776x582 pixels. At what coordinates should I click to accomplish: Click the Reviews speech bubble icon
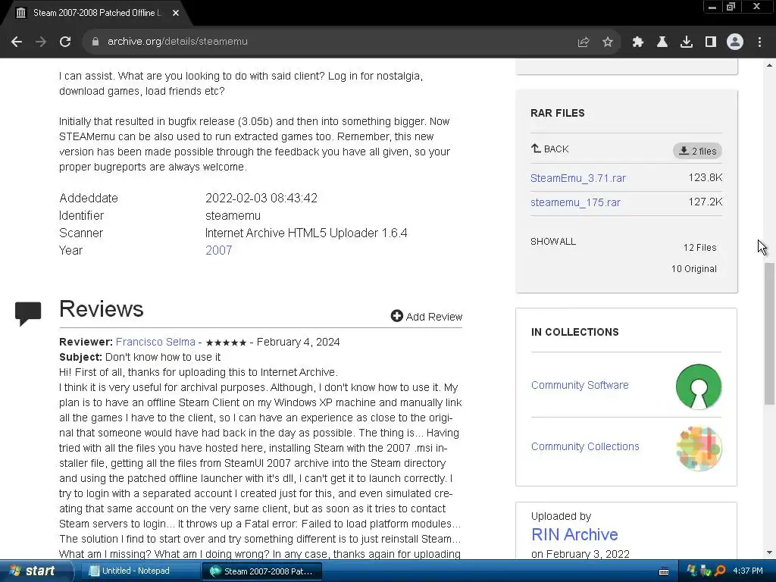click(x=28, y=314)
